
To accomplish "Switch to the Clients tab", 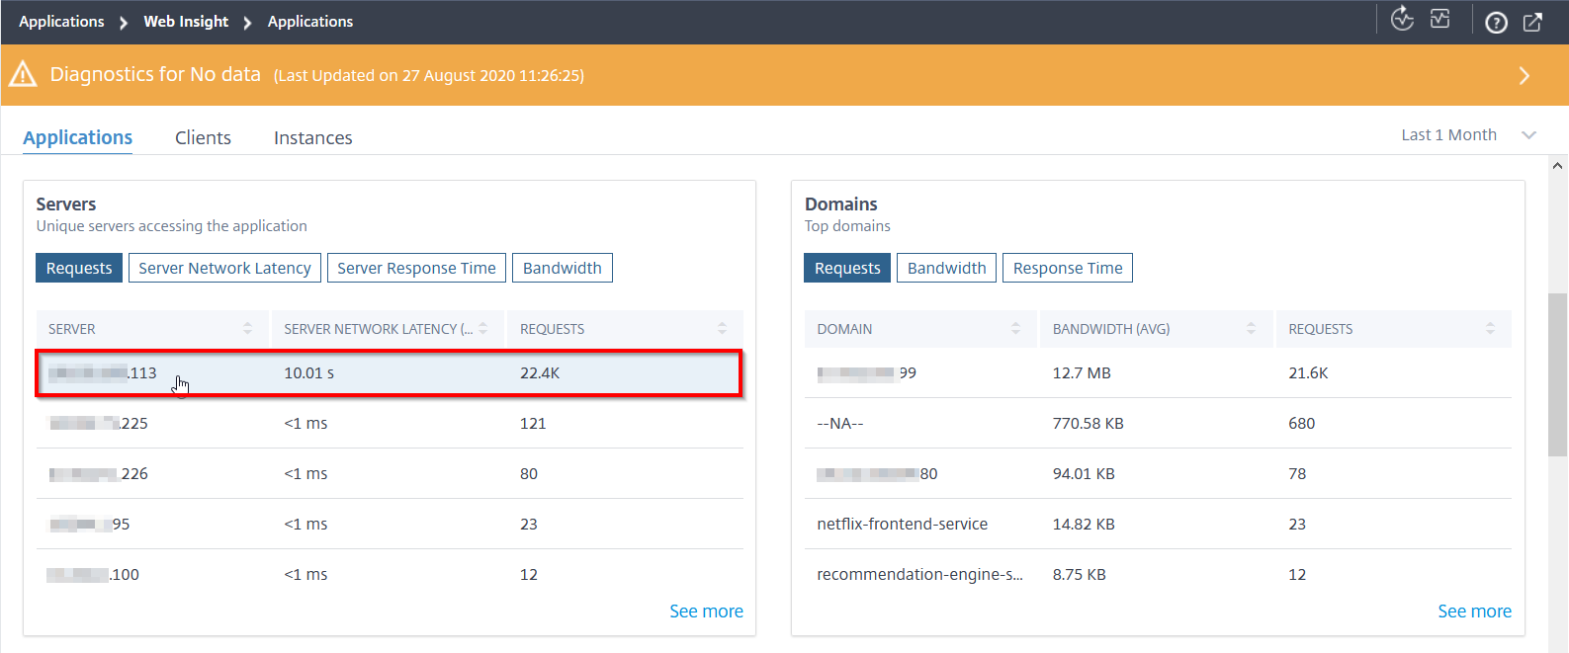I will pyautogui.click(x=203, y=138).
